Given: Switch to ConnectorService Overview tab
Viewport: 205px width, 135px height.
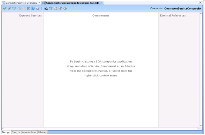Looking at the screenshot, I should pos(21,3).
